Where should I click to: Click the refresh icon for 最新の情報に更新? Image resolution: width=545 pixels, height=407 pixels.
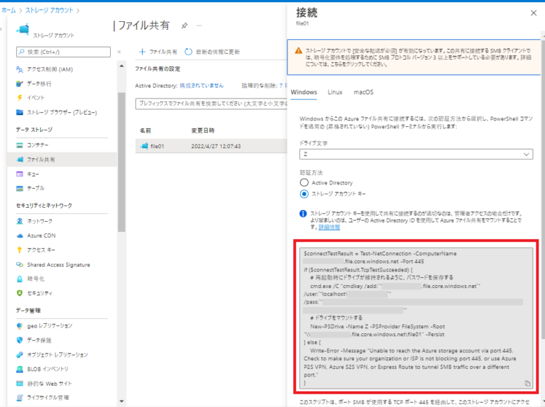[189, 52]
